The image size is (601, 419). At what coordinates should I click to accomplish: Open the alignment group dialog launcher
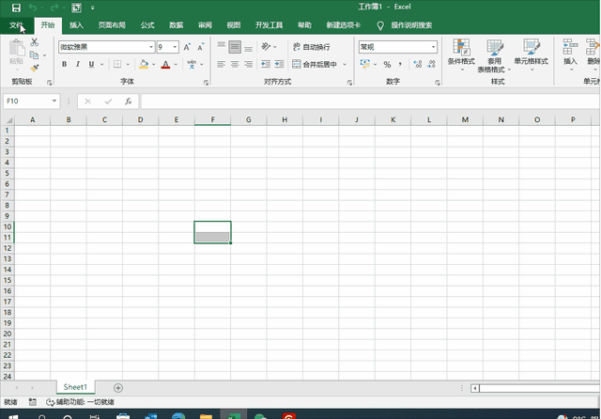coord(349,83)
